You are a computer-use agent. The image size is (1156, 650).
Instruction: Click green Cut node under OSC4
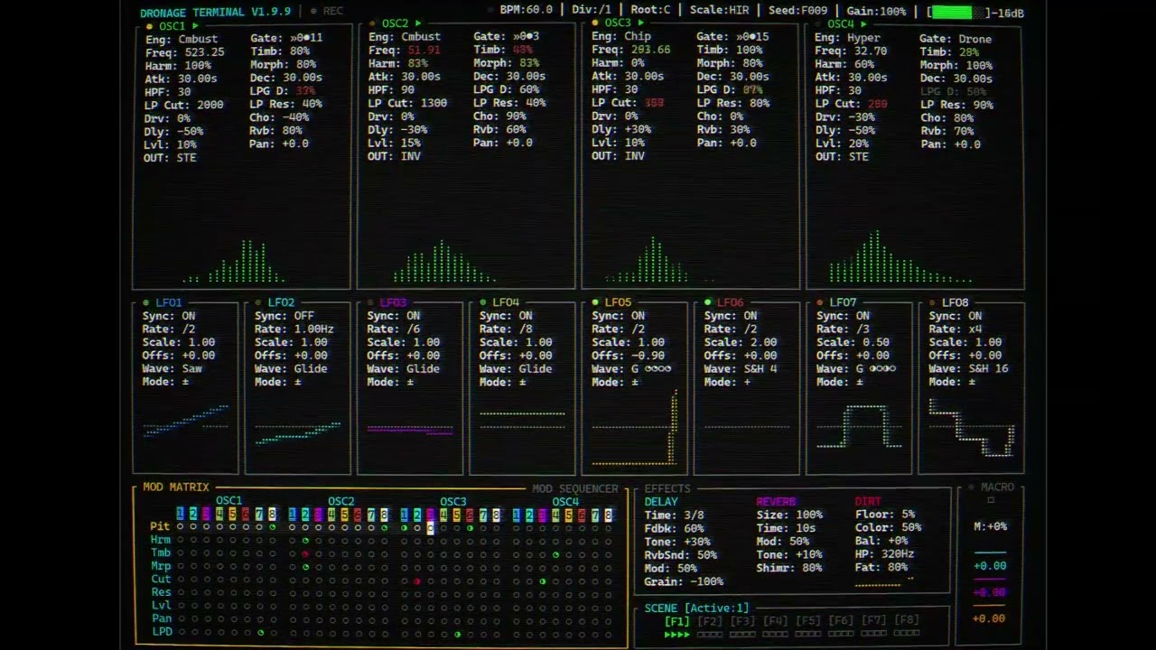coord(543,580)
